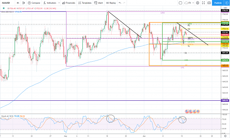Screen dimensions: 230x138
Task: Start bar Replay mode
Action: [111, 3]
